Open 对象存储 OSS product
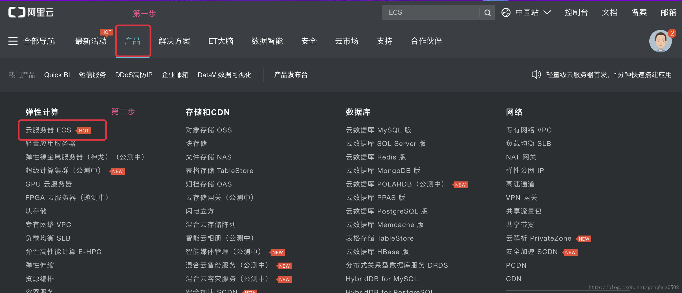This screenshot has width=682, height=293. 209,130
